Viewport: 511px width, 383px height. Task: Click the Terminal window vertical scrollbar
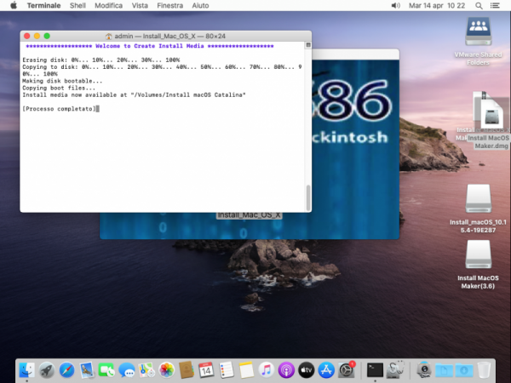(x=308, y=197)
